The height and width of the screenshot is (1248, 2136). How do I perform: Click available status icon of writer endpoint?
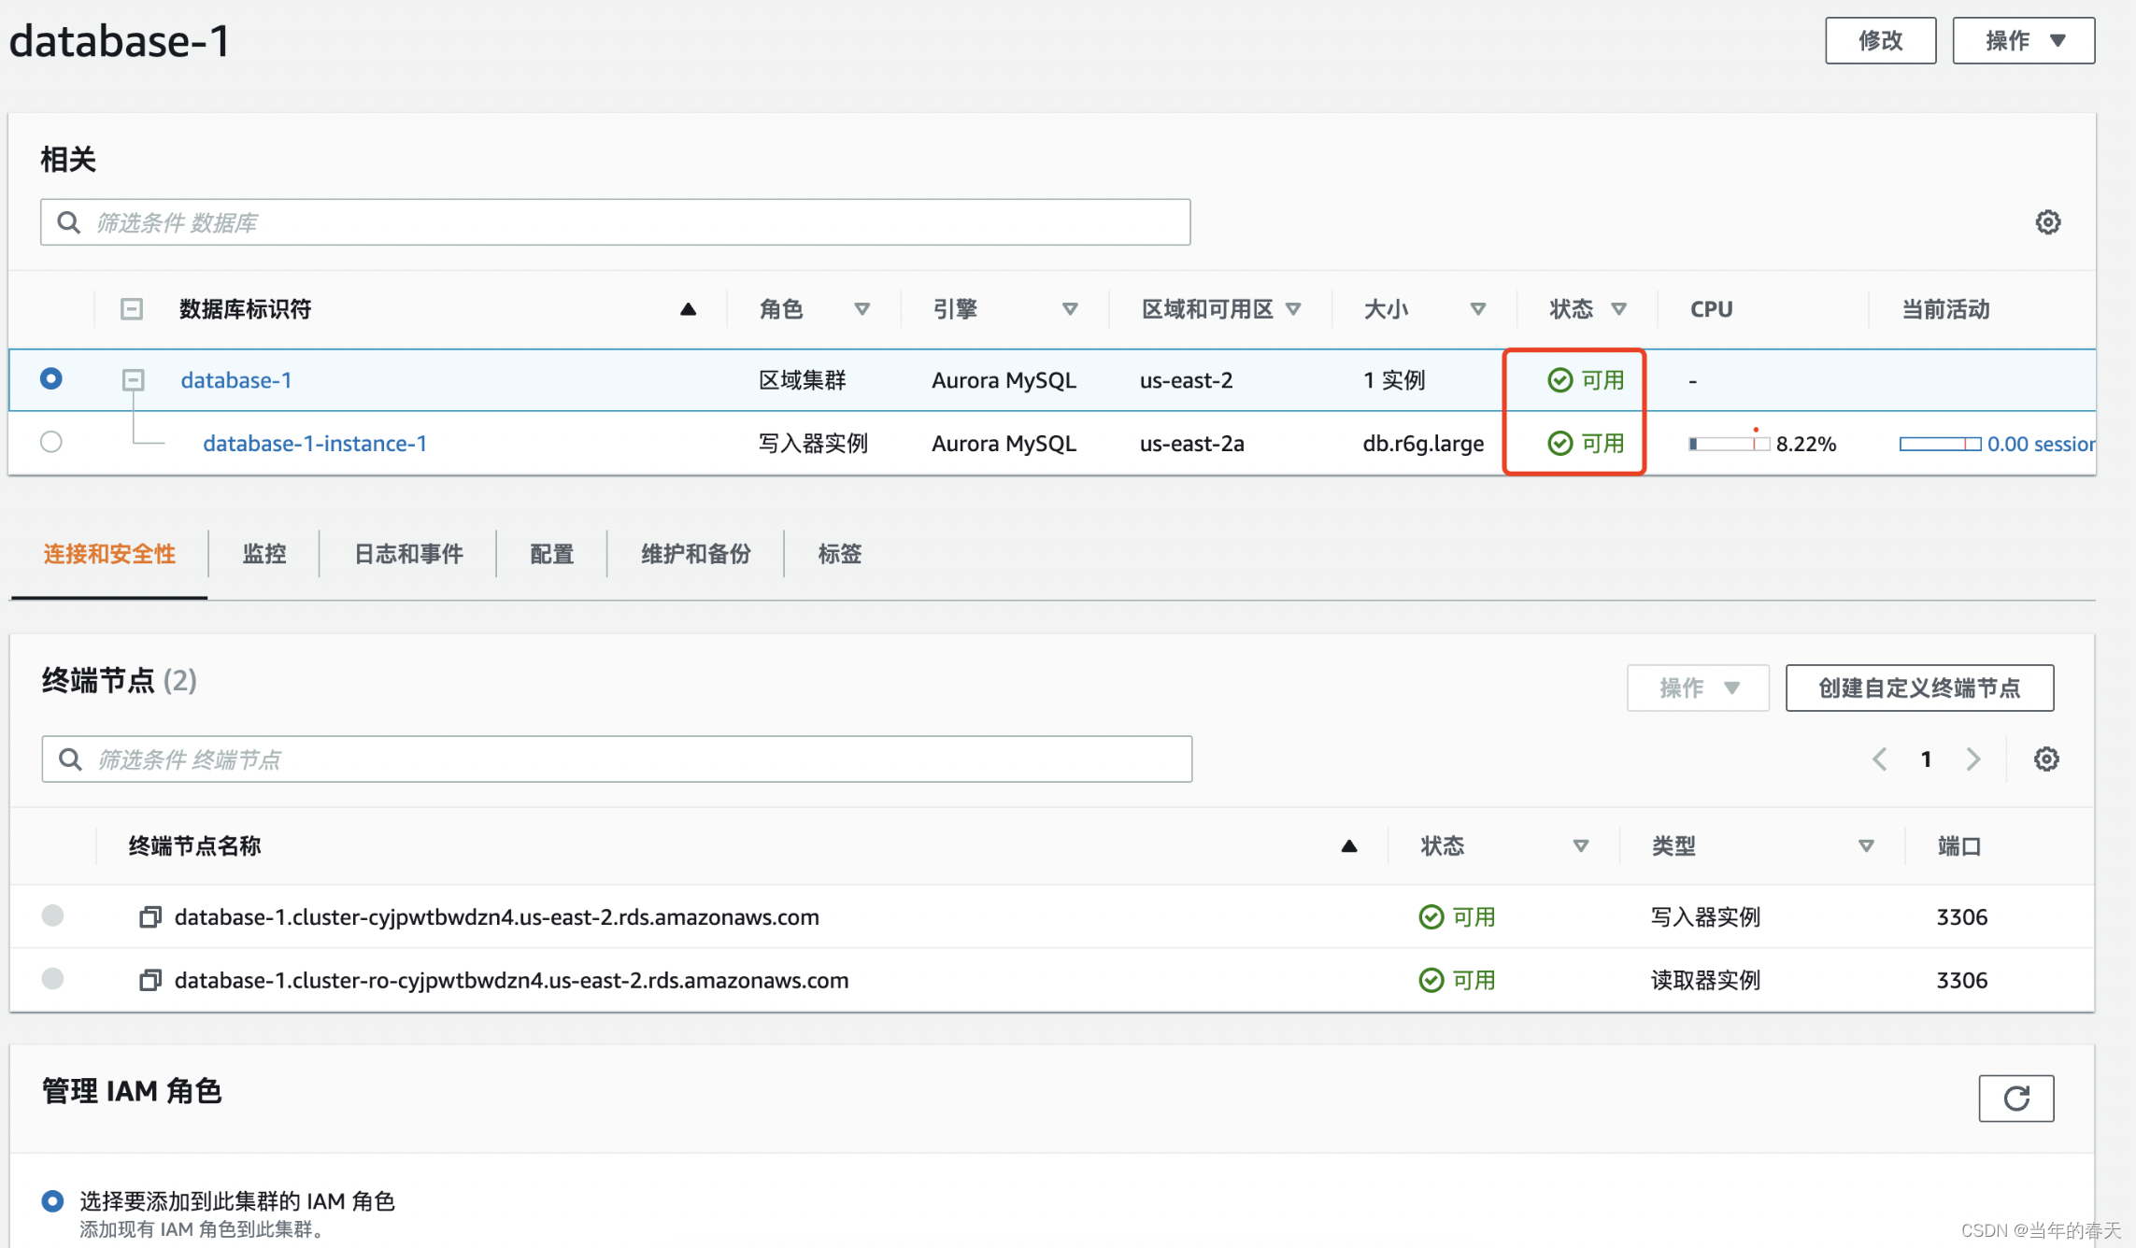pos(1431,917)
